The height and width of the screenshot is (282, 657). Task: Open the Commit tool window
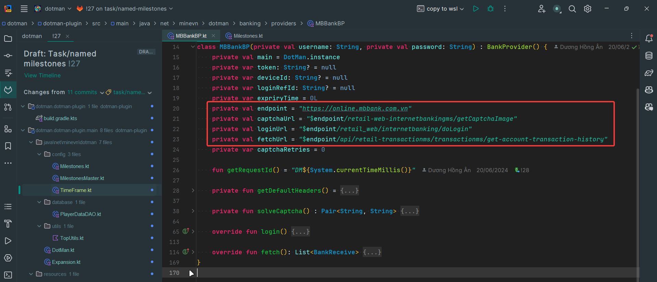click(x=8, y=56)
